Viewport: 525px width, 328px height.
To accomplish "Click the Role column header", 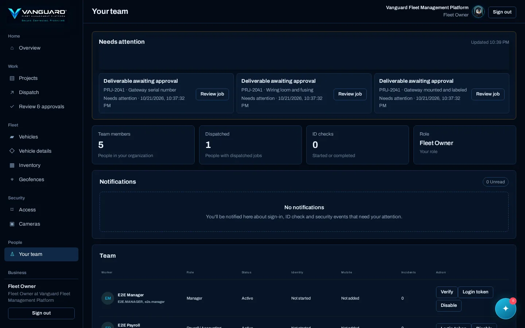I will 190,273.
